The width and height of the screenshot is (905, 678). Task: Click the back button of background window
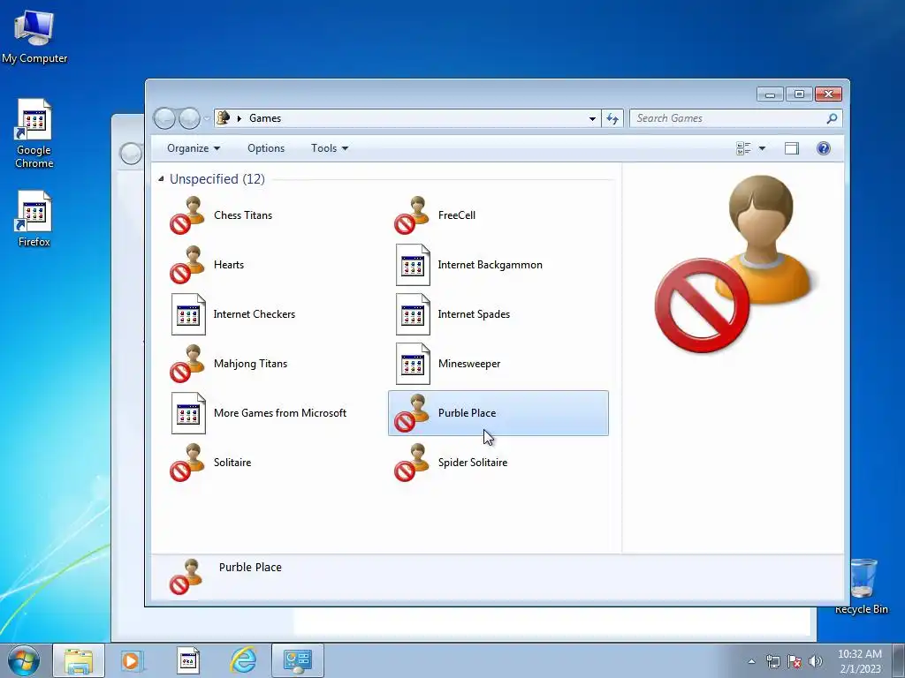pyautogui.click(x=131, y=154)
